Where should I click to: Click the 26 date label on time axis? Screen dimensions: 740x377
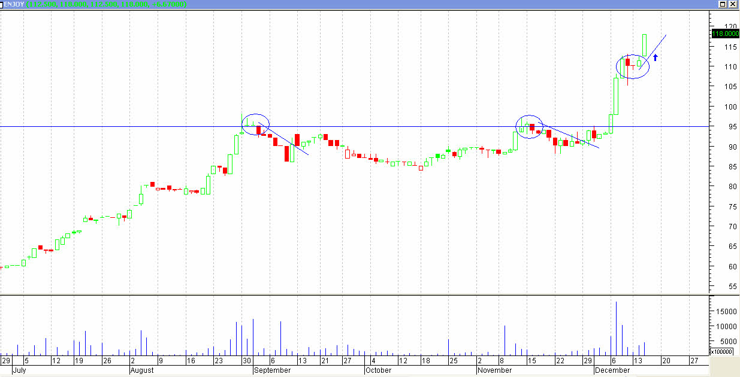(x=107, y=361)
